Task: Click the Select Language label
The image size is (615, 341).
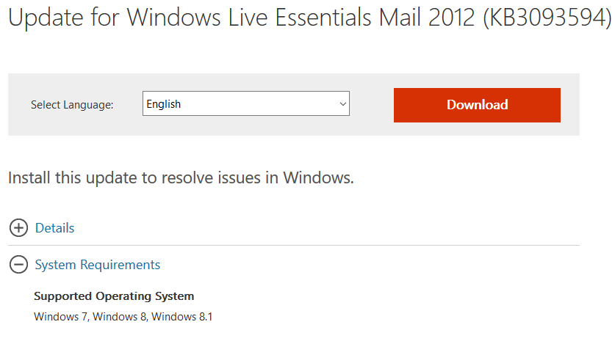Action: pyautogui.click(x=72, y=105)
